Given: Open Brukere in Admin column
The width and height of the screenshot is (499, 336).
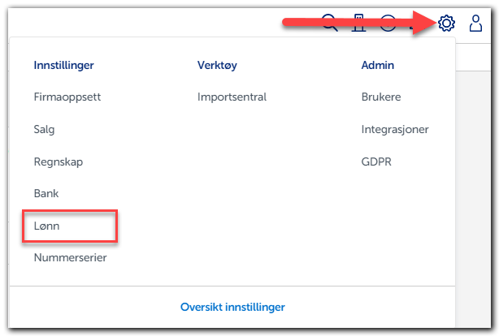Looking at the screenshot, I should point(380,97).
